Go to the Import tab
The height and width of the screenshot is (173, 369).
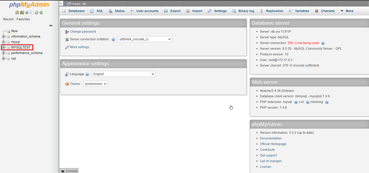[194, 11]
